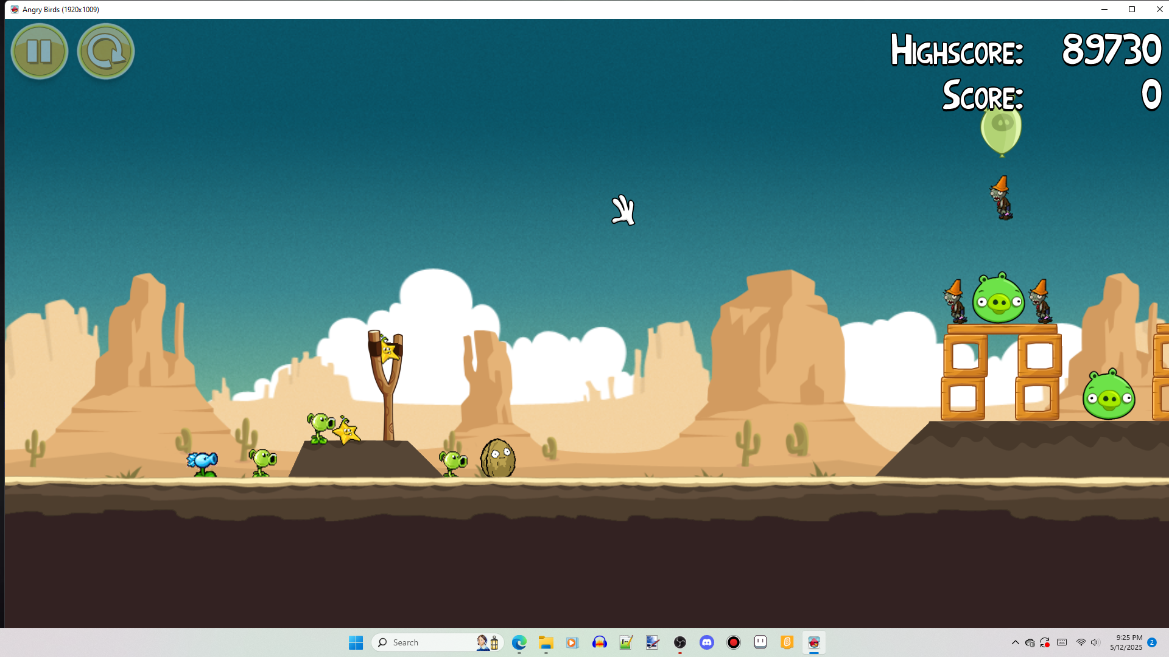This screenshot has height=657, width=1169.
Task: Open Microsoft Edge from the taskbar
Action: [x=519, y=642]
